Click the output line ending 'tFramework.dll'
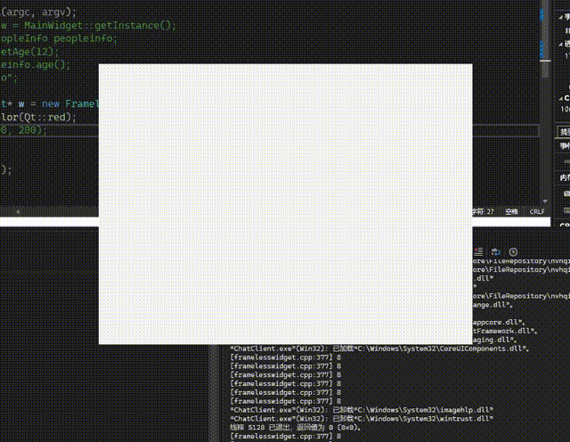The height and width of the screenshot is (442, 570). [x=505, y=331]
